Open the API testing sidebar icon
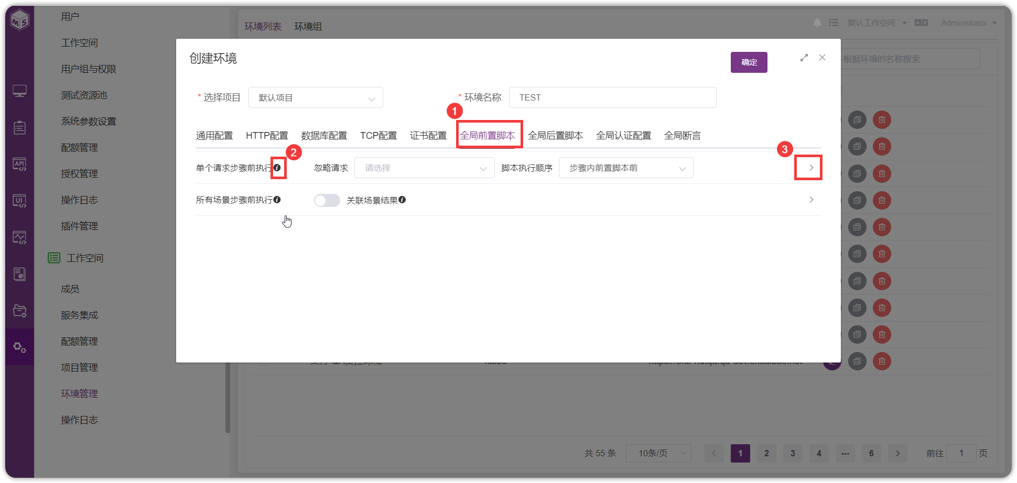The image size is (1017, 483). [19, 164]
